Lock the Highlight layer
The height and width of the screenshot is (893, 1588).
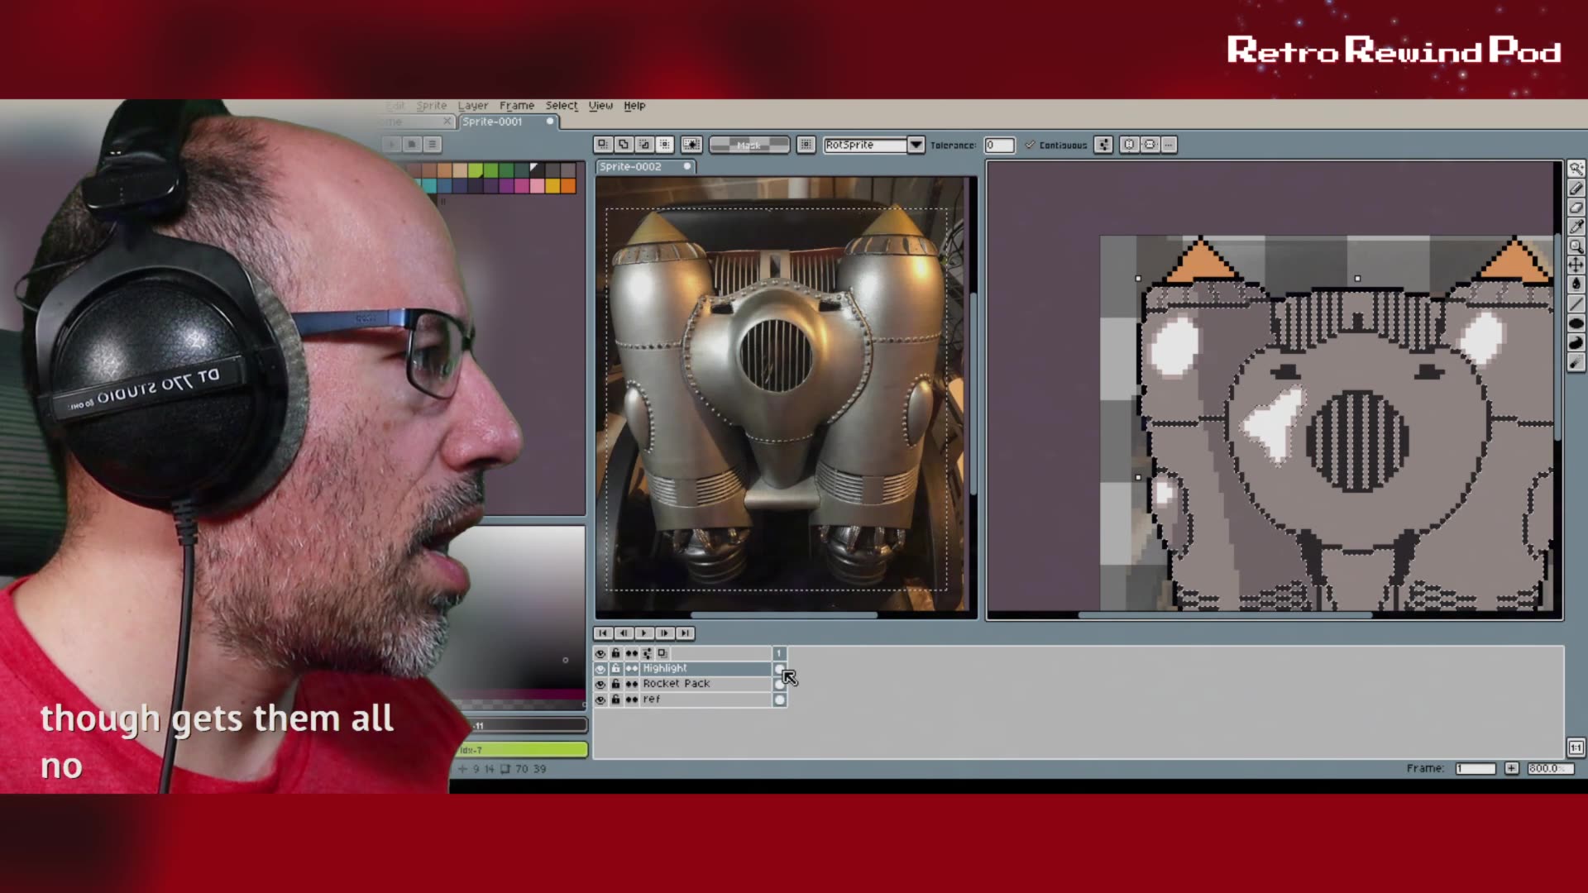[x=616, y=668]
